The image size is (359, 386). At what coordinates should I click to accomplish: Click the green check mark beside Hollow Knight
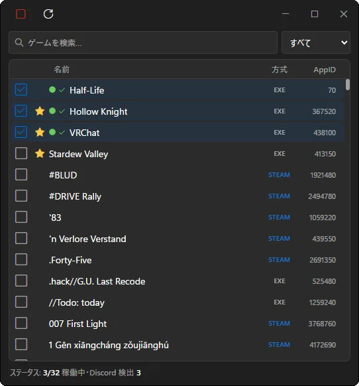[x=62, y=111]
